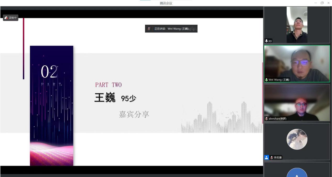Click py's microphone icon
The height and width of the screenshot is (177, 332).
coord(267,41)
